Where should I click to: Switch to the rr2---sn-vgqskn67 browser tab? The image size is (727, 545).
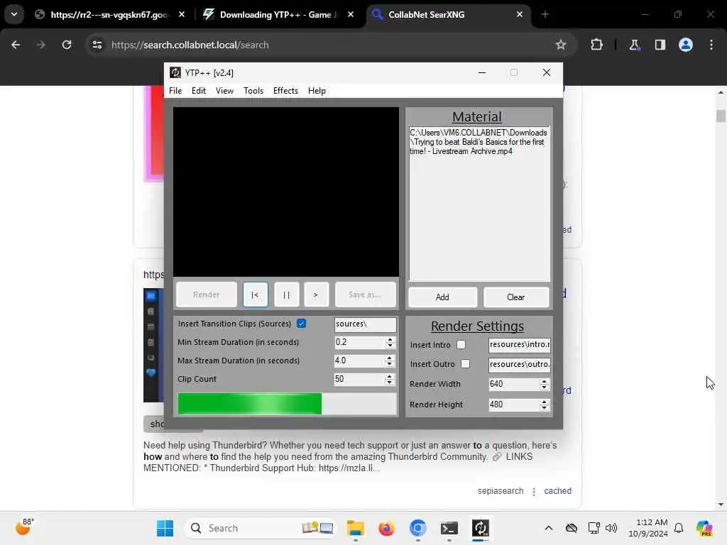point(109,15)
